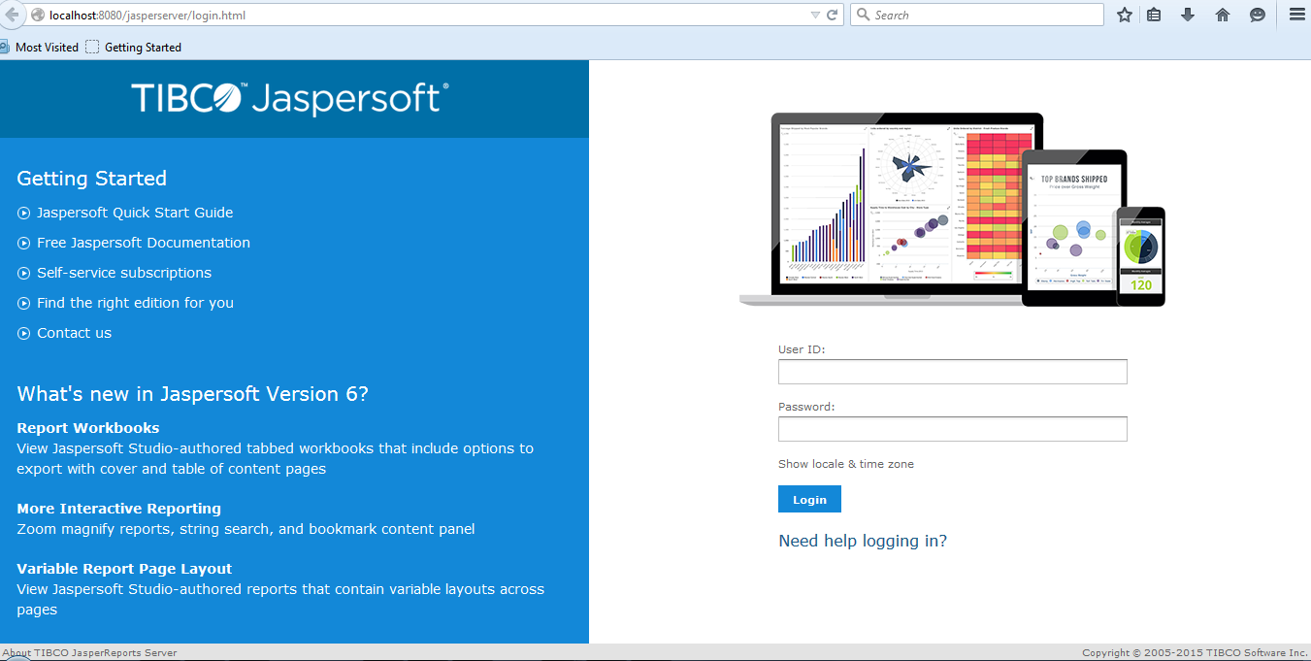The width and height of the screenshot is (1311, 661).
Task: Click the Getting Started bookmark page icon
Action: pyautogui.click(x=92, y=47)
